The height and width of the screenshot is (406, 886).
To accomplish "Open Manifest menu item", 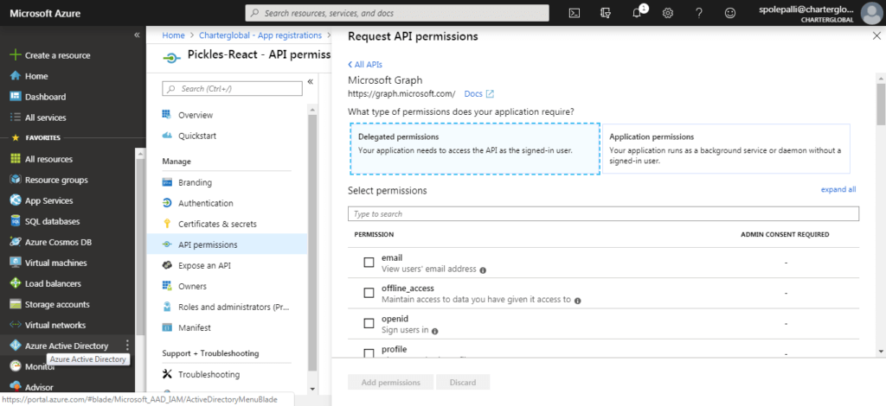I will click(195, 327).
